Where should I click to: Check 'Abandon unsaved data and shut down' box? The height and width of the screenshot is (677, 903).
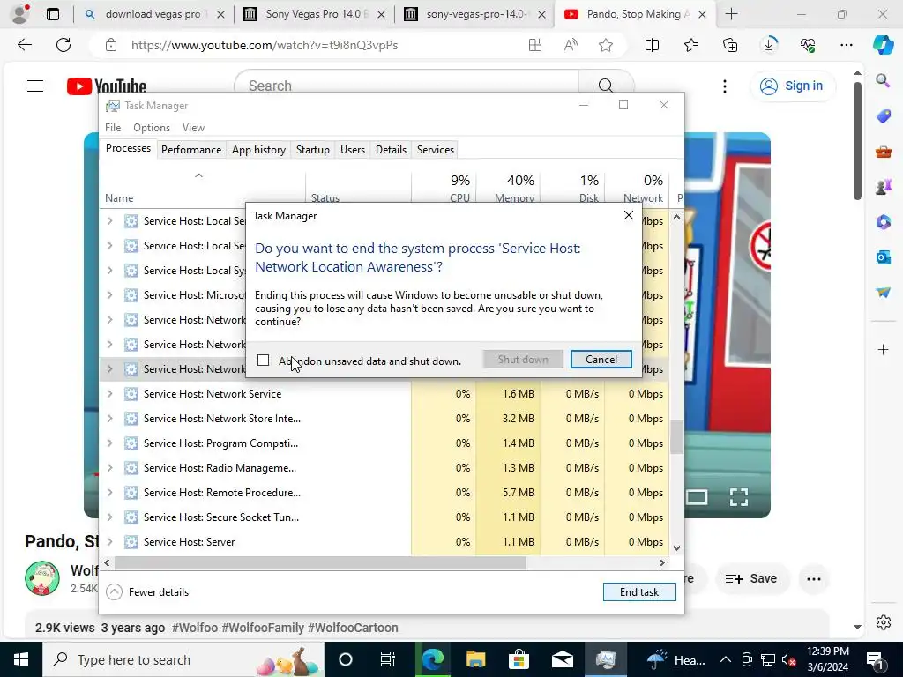263,361
